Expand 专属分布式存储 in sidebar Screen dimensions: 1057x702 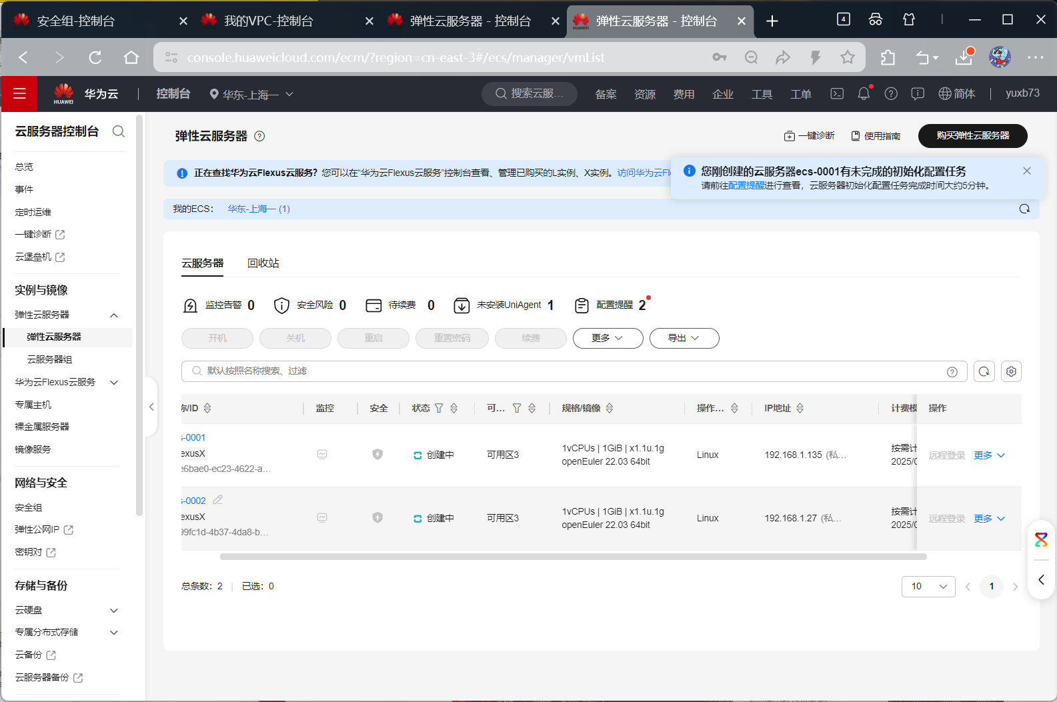114,632
